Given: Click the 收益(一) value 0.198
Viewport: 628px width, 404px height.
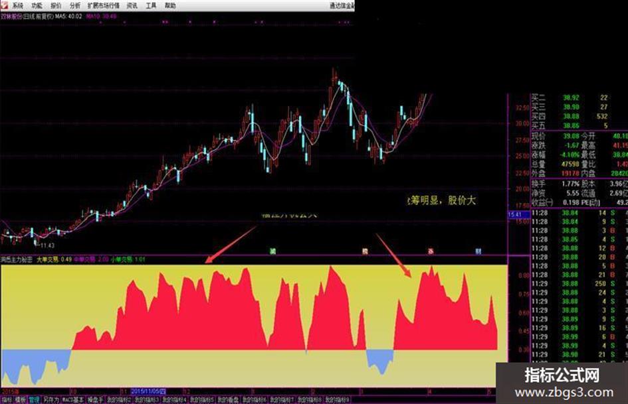Looking at the screenshot, I should click(571, 202).
